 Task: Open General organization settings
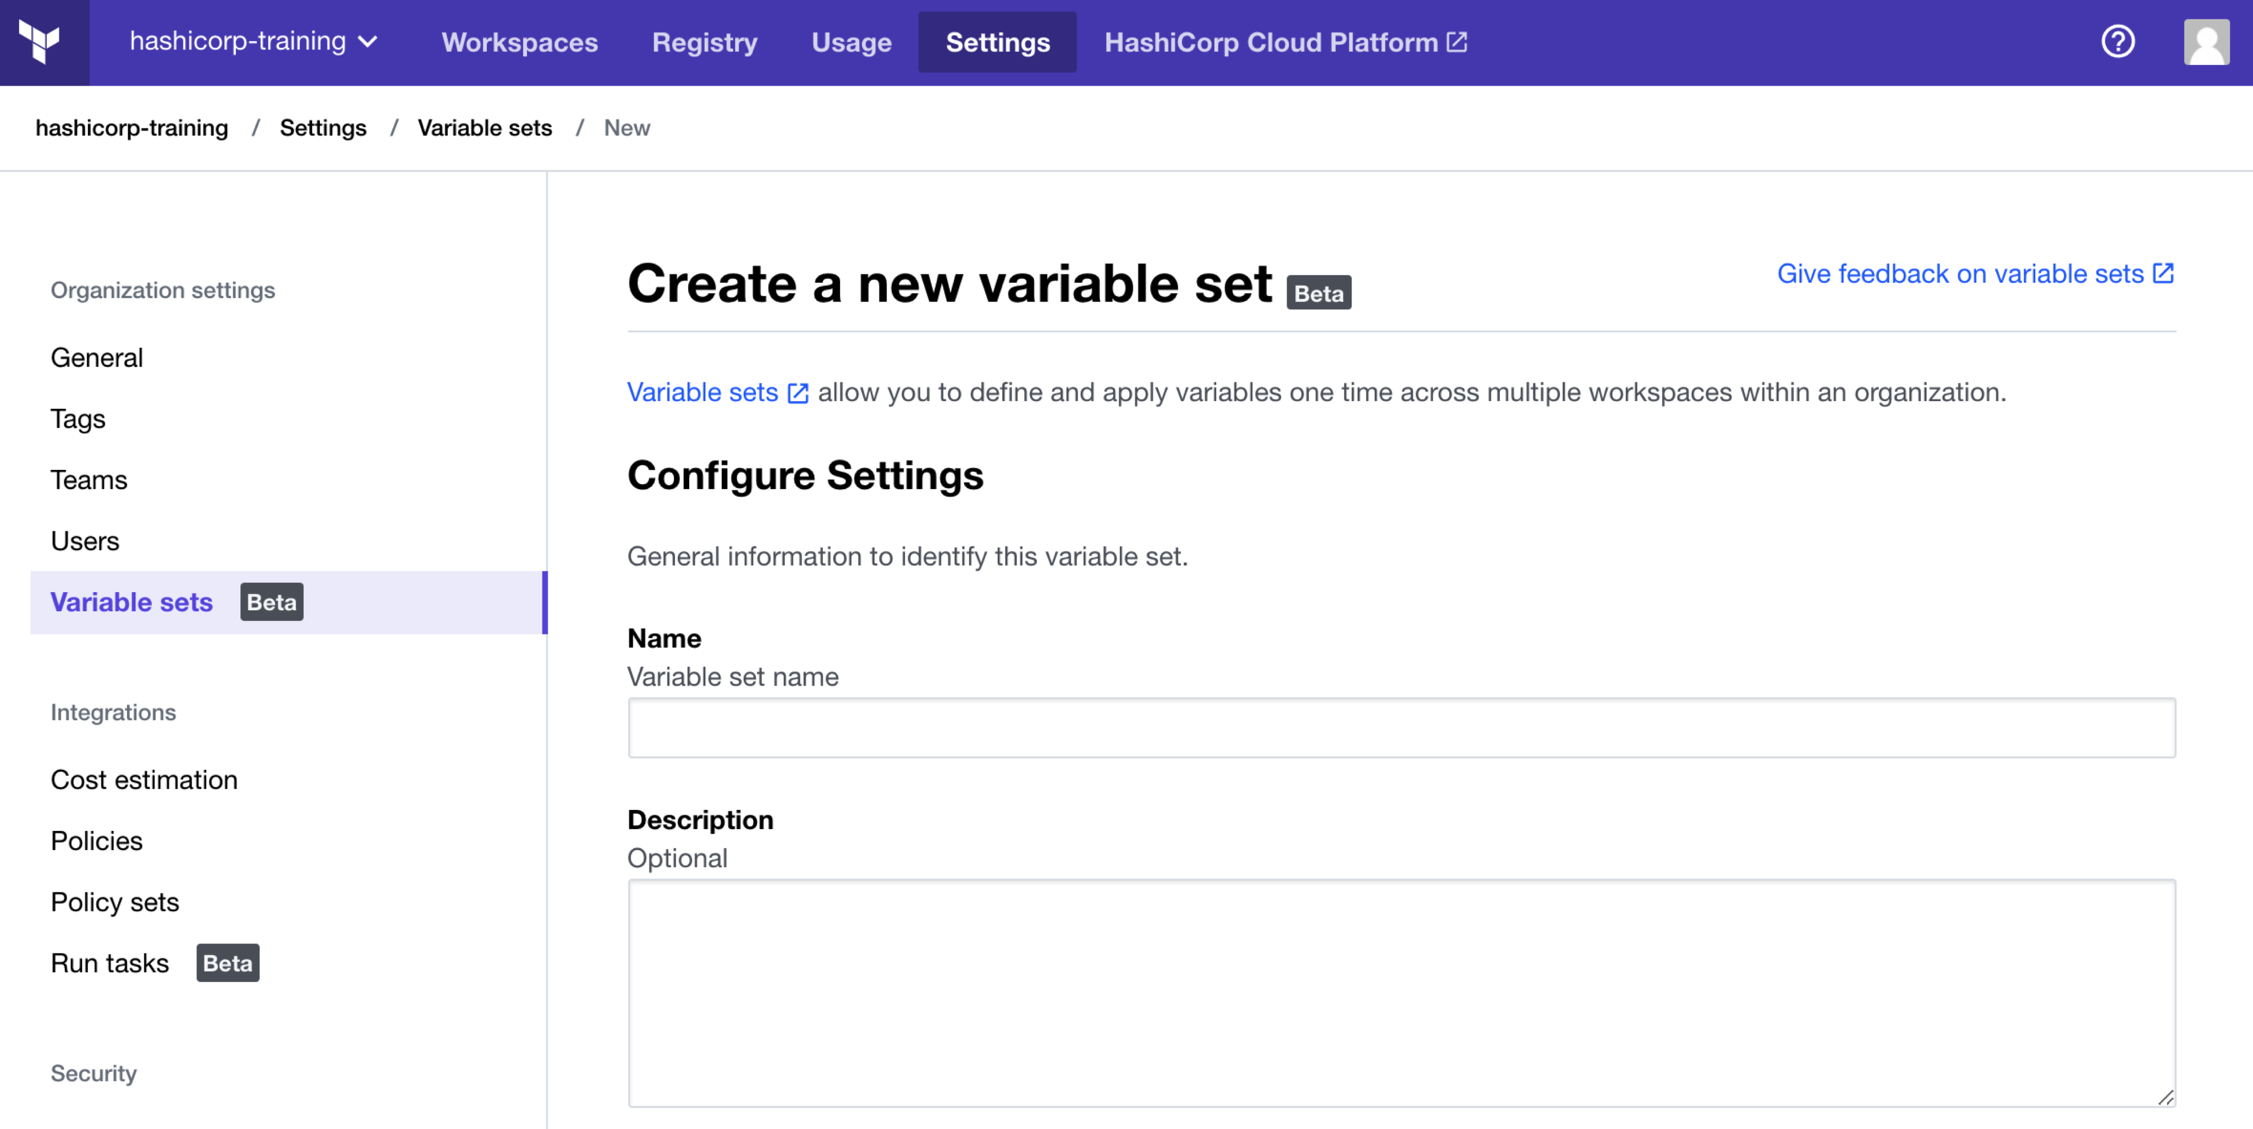pos(95,355)
